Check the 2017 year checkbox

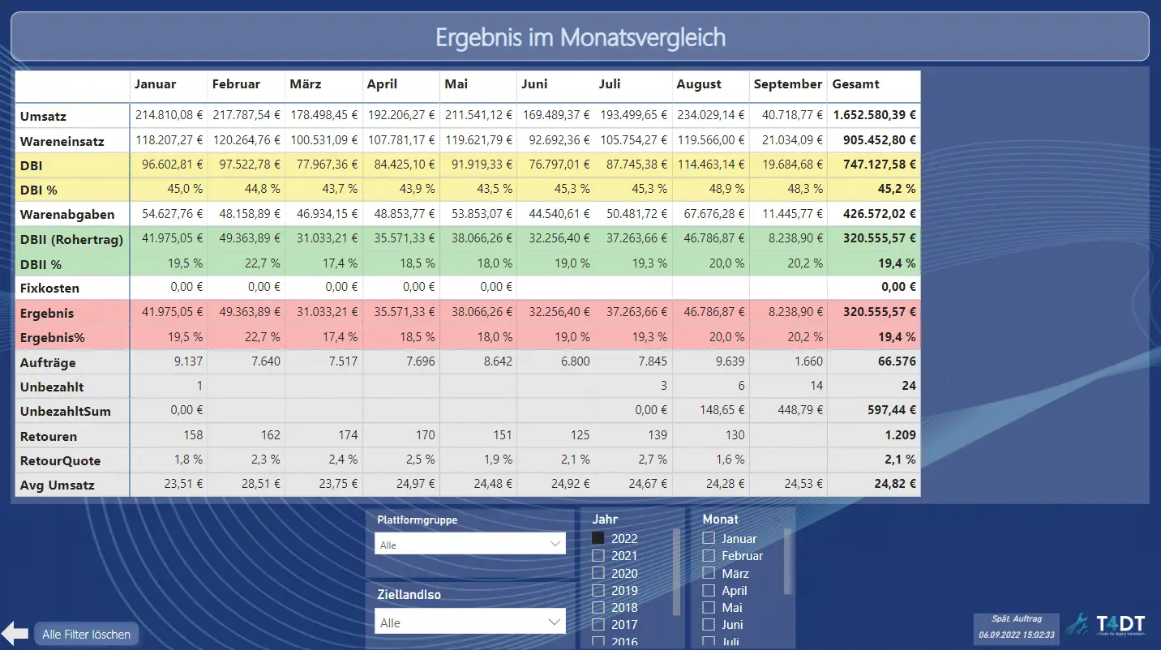[598, 624]
